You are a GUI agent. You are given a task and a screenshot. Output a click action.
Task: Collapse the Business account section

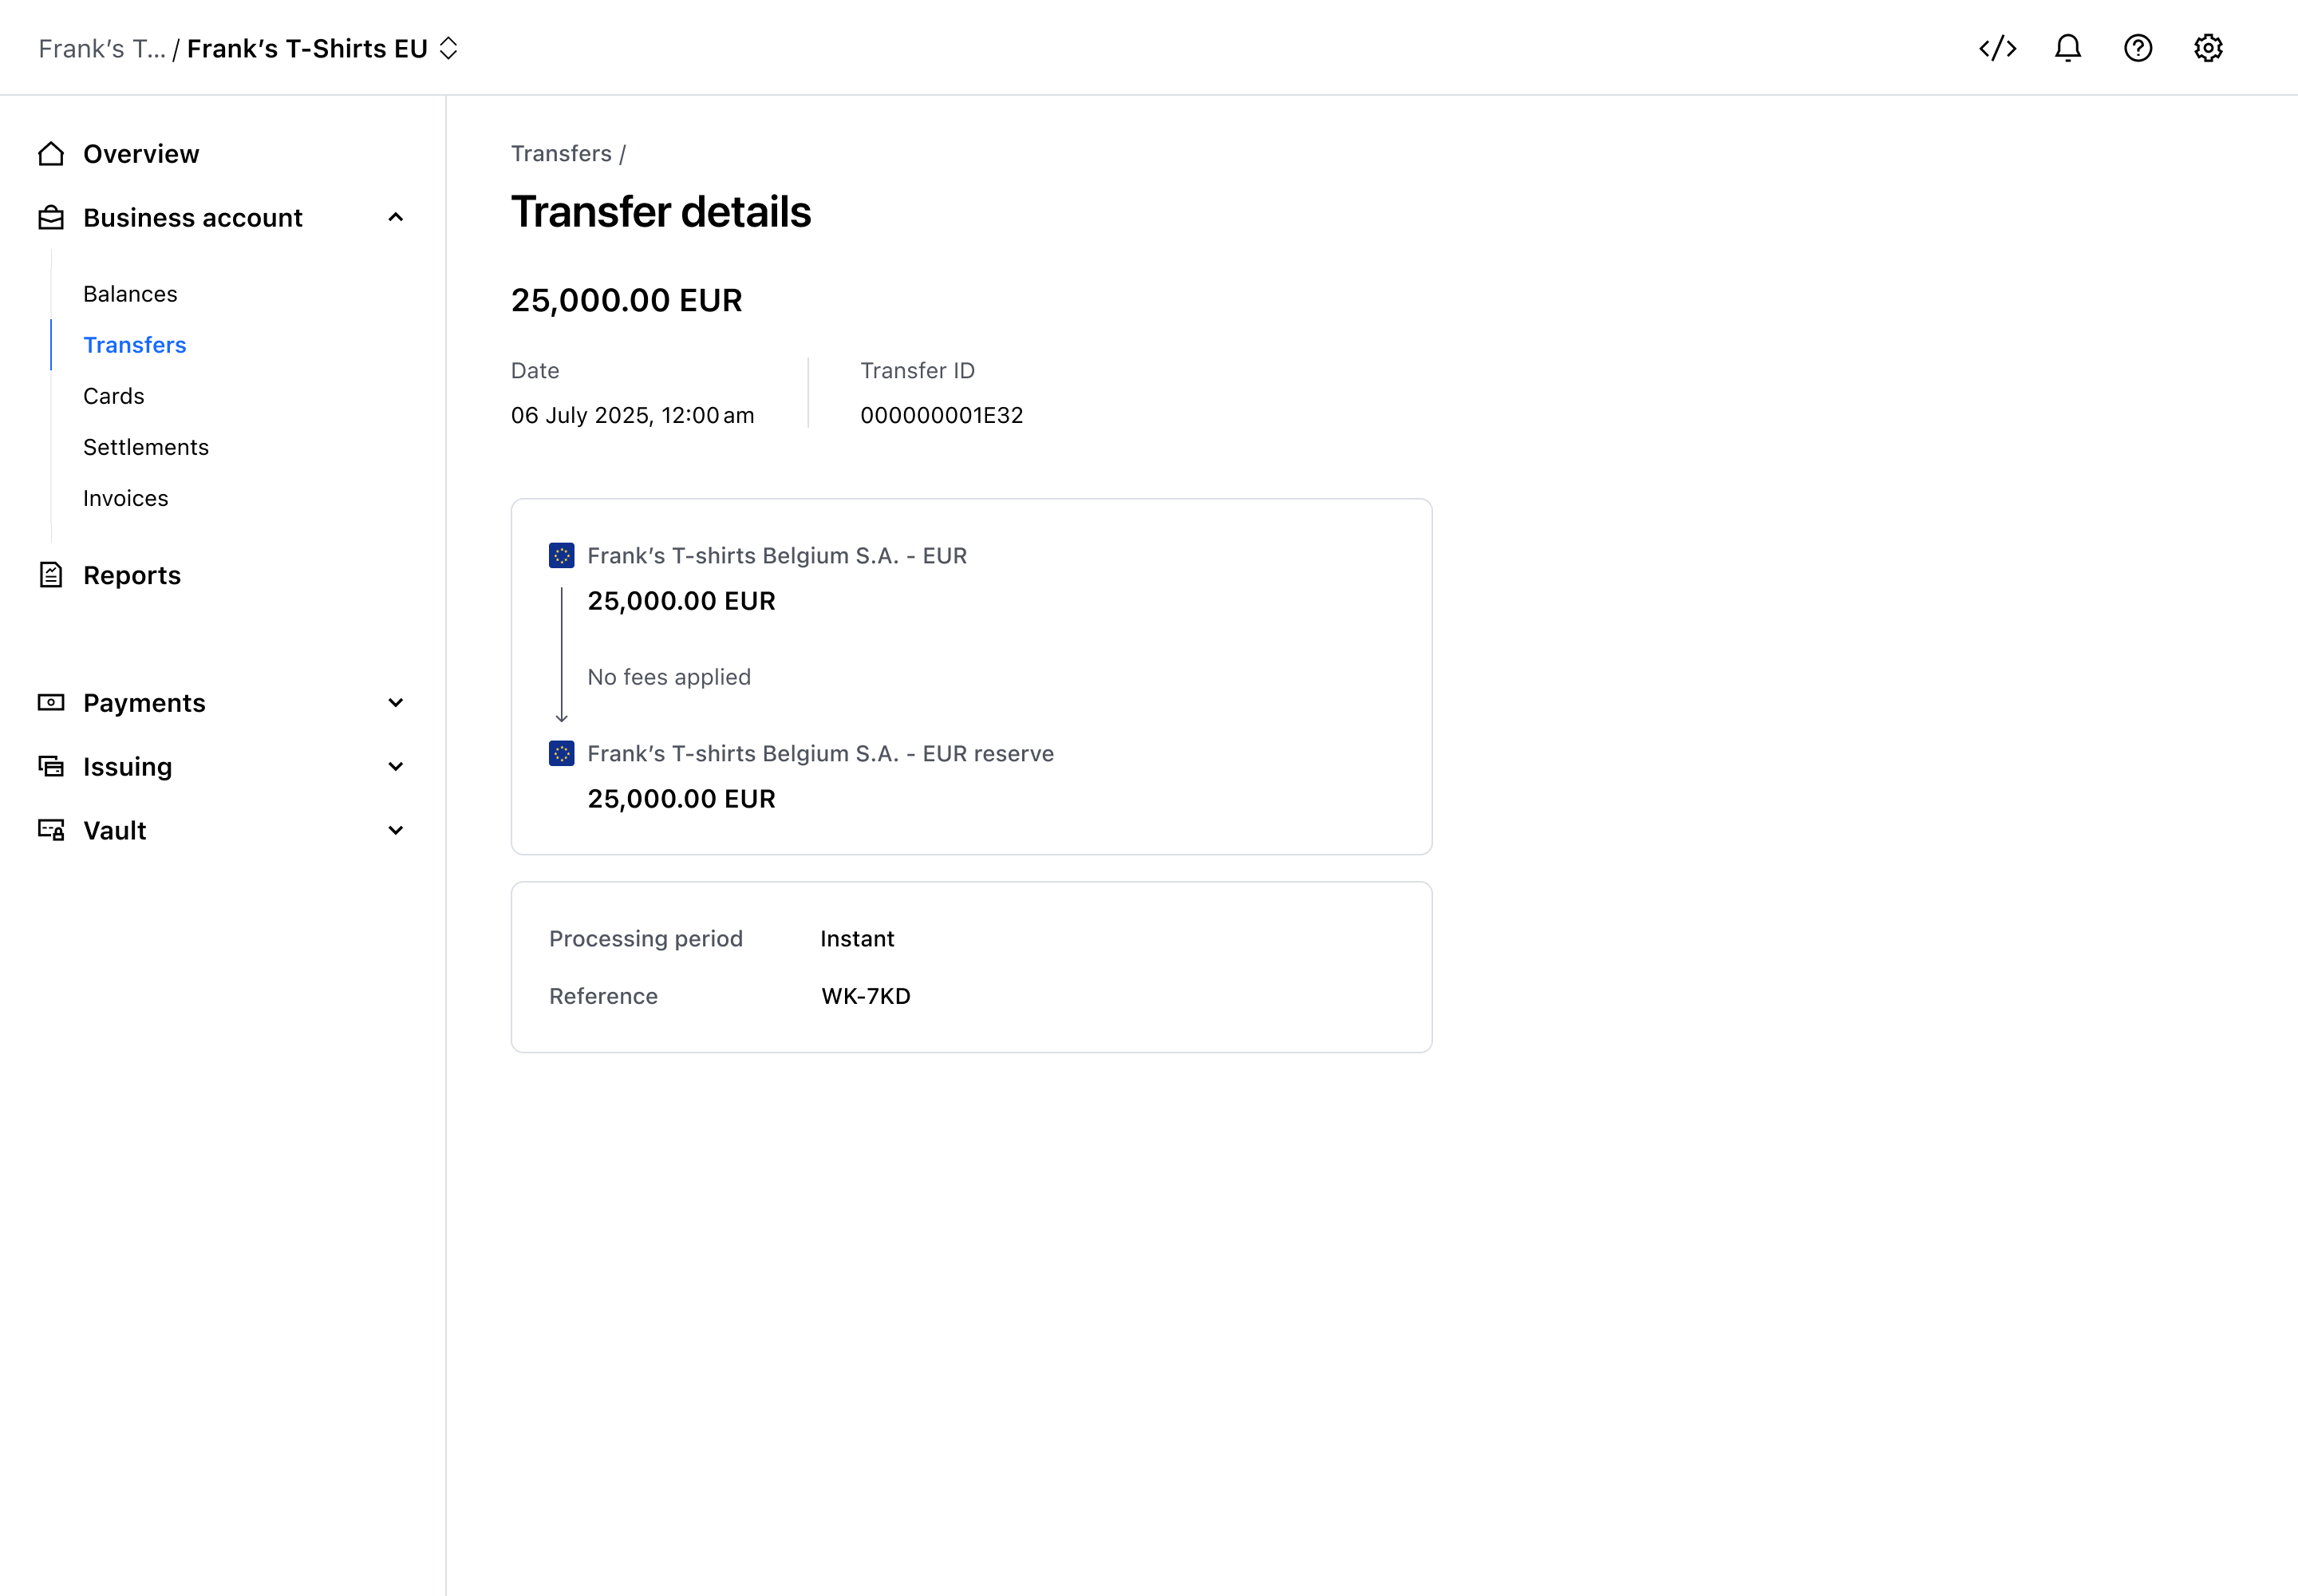(396, 218)
